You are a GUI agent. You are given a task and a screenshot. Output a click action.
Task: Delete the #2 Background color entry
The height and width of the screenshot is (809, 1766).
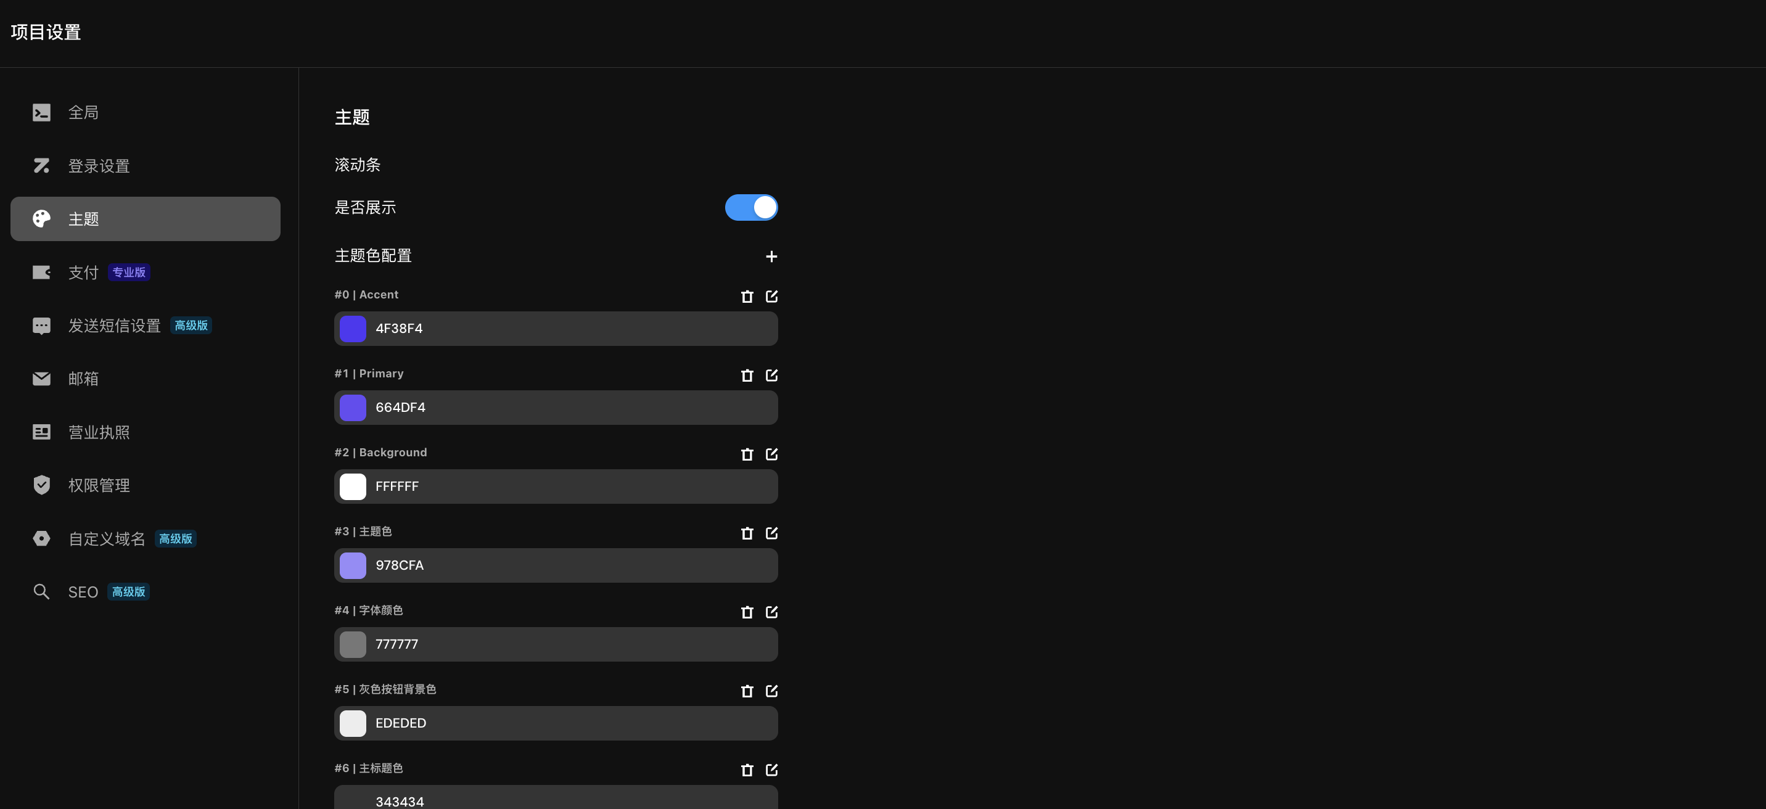pyautogui.click(x=747, y=454)
